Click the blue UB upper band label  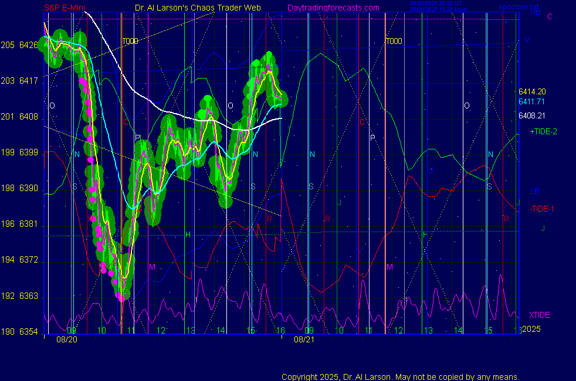(536, 12)
